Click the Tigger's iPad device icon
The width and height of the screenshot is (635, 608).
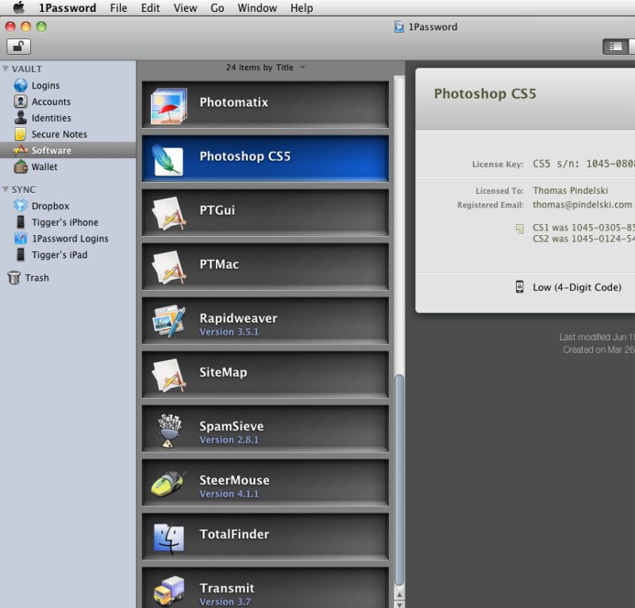click(21, 254)
